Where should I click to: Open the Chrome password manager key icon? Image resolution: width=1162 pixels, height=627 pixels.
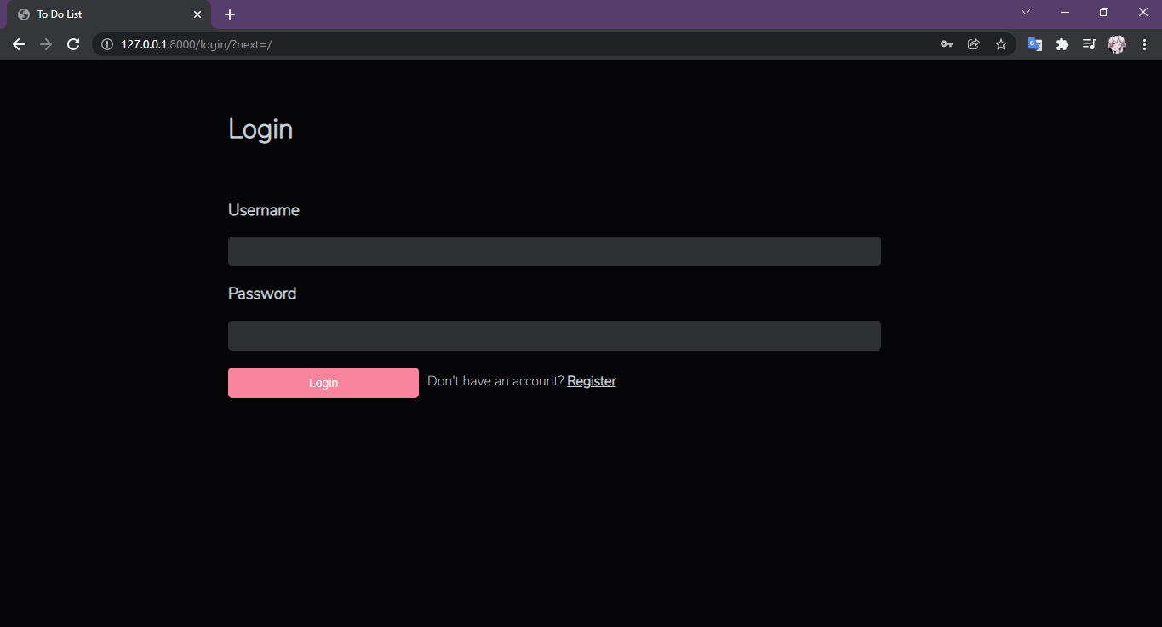947,43
